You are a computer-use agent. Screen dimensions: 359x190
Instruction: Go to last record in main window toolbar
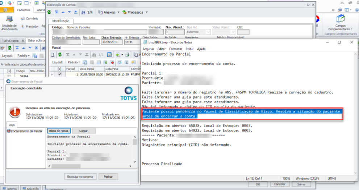pyautogui.click(x=36, y=48)
